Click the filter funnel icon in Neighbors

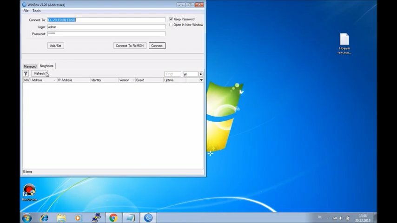[x=26, y=74]
